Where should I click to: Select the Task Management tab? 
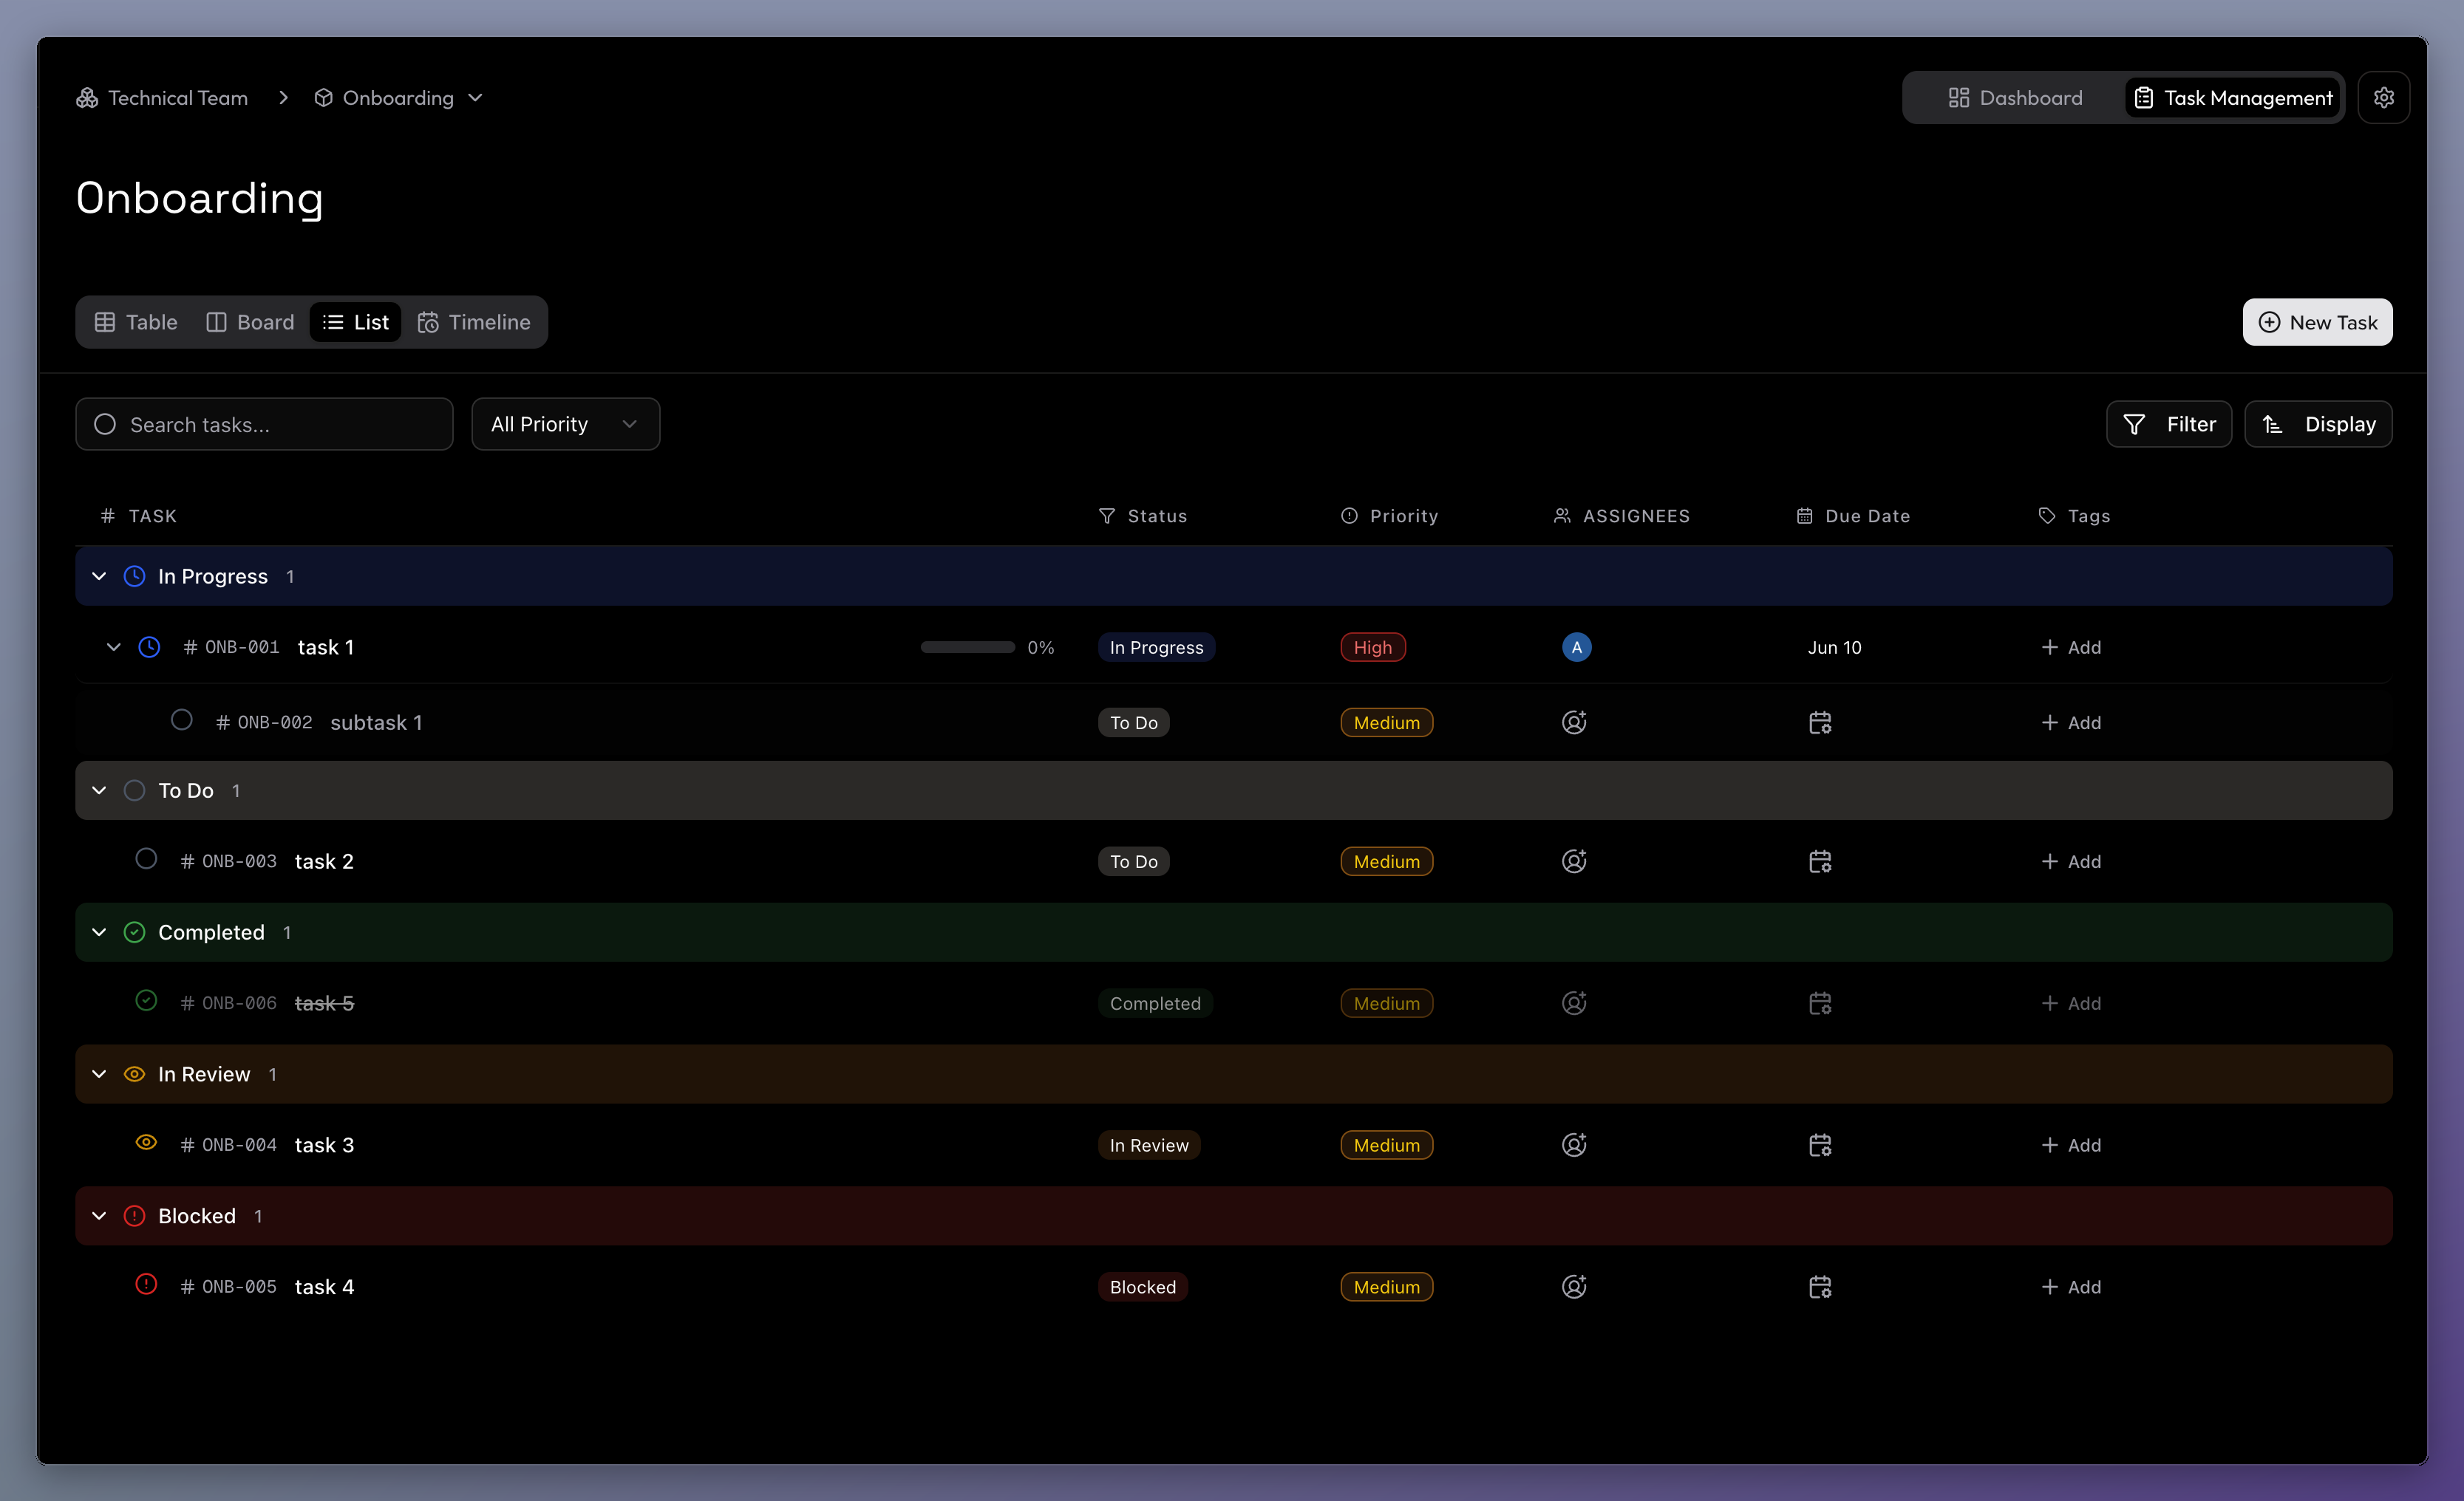tap(2232, 98)
